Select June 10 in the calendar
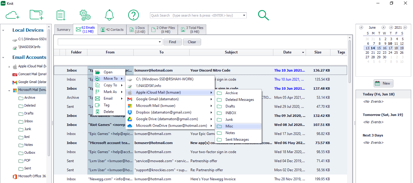 point(390,43)
